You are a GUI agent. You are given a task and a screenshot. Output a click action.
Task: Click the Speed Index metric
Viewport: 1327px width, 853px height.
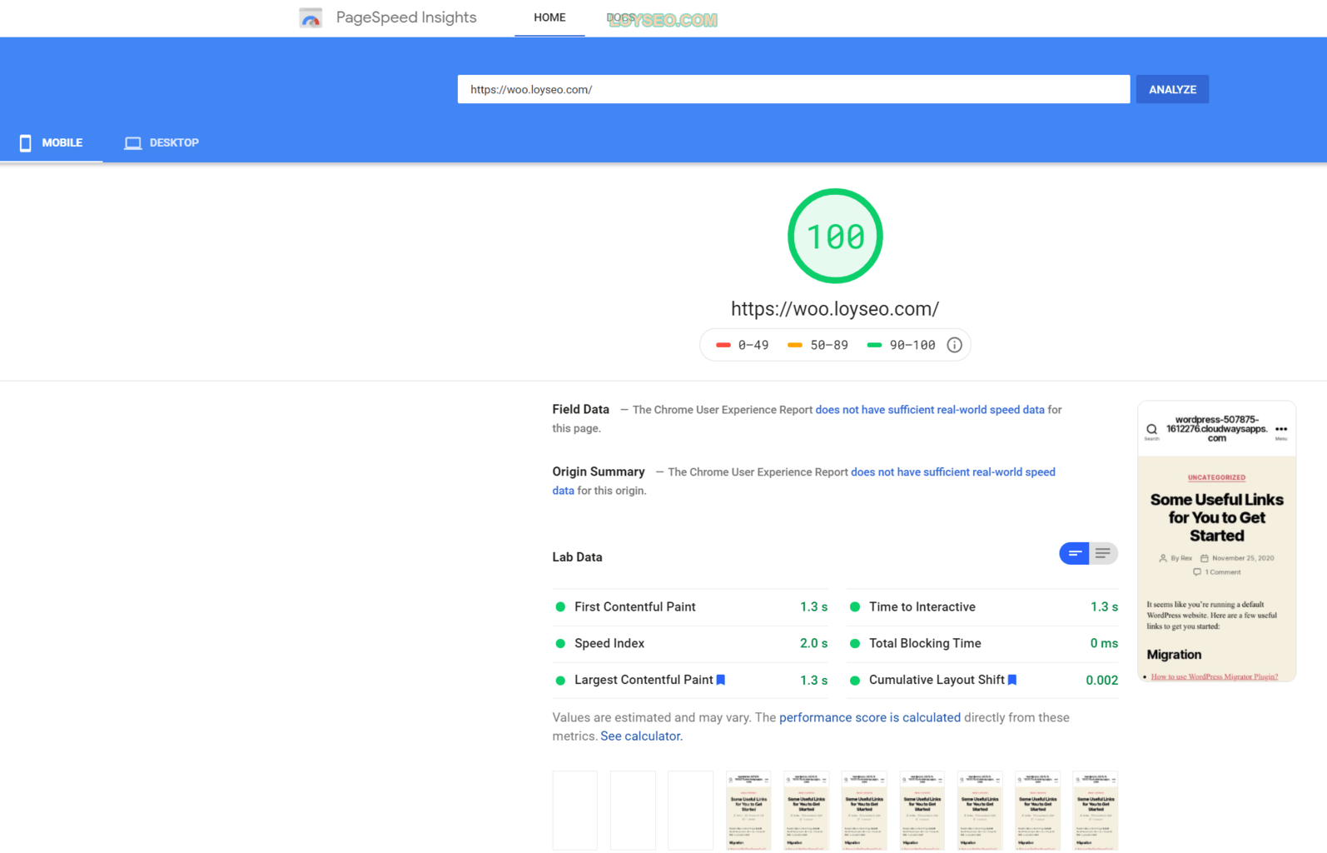(x=690, y=643)
